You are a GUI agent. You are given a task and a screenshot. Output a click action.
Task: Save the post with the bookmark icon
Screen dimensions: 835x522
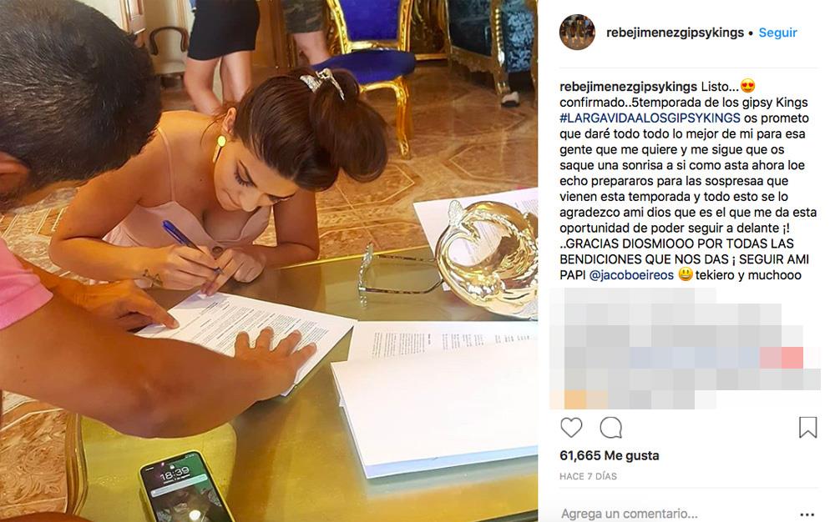pyautogui.click(x=807, y=428)
